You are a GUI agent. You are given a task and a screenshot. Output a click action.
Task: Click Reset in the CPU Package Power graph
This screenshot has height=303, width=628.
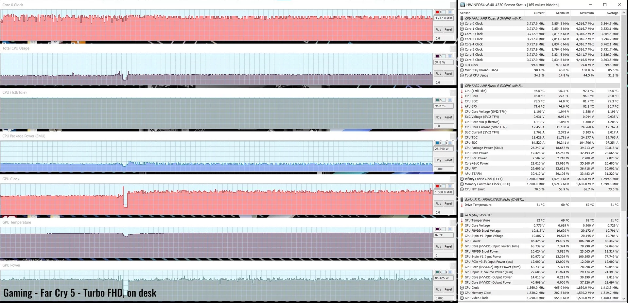click(448, 160)
